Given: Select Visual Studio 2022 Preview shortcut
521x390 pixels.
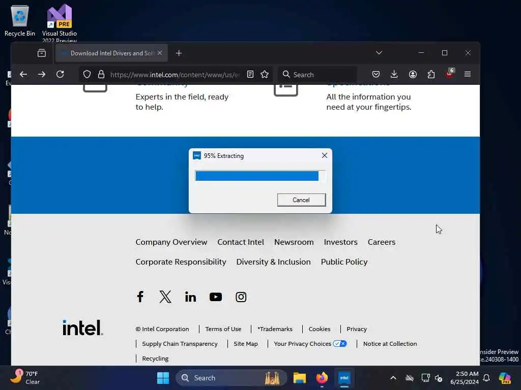Looking at the screenshot, I should click(x=60, y=22).
